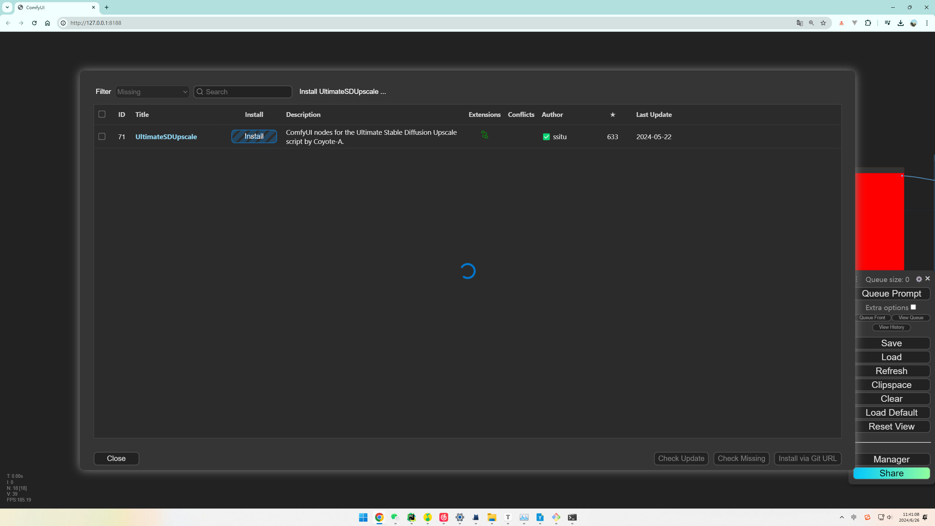Screen dimensions: 935x526
Task: Click the Close button in the manager dialog
Action: 116,458
